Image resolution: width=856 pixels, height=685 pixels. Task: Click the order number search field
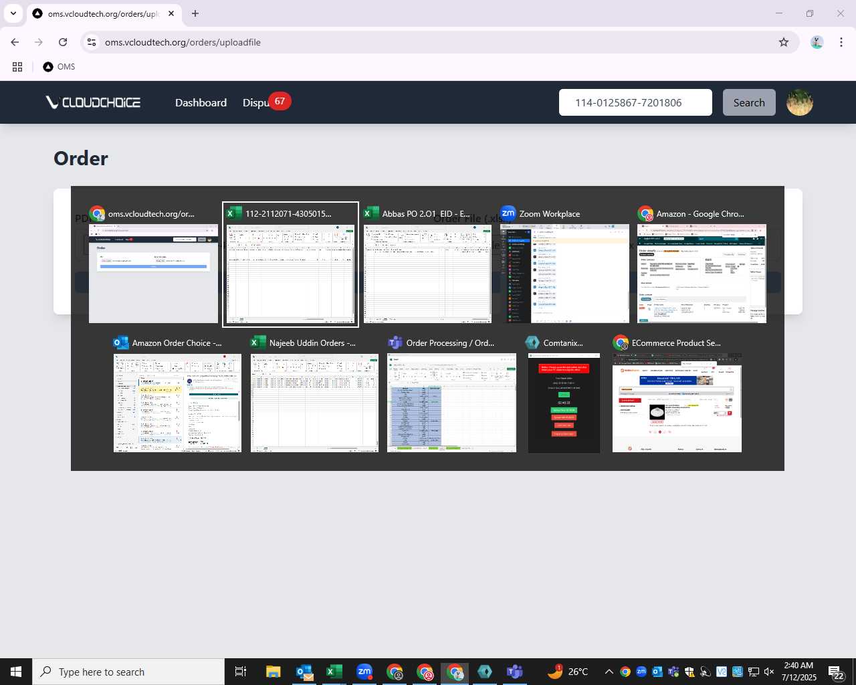635,102
